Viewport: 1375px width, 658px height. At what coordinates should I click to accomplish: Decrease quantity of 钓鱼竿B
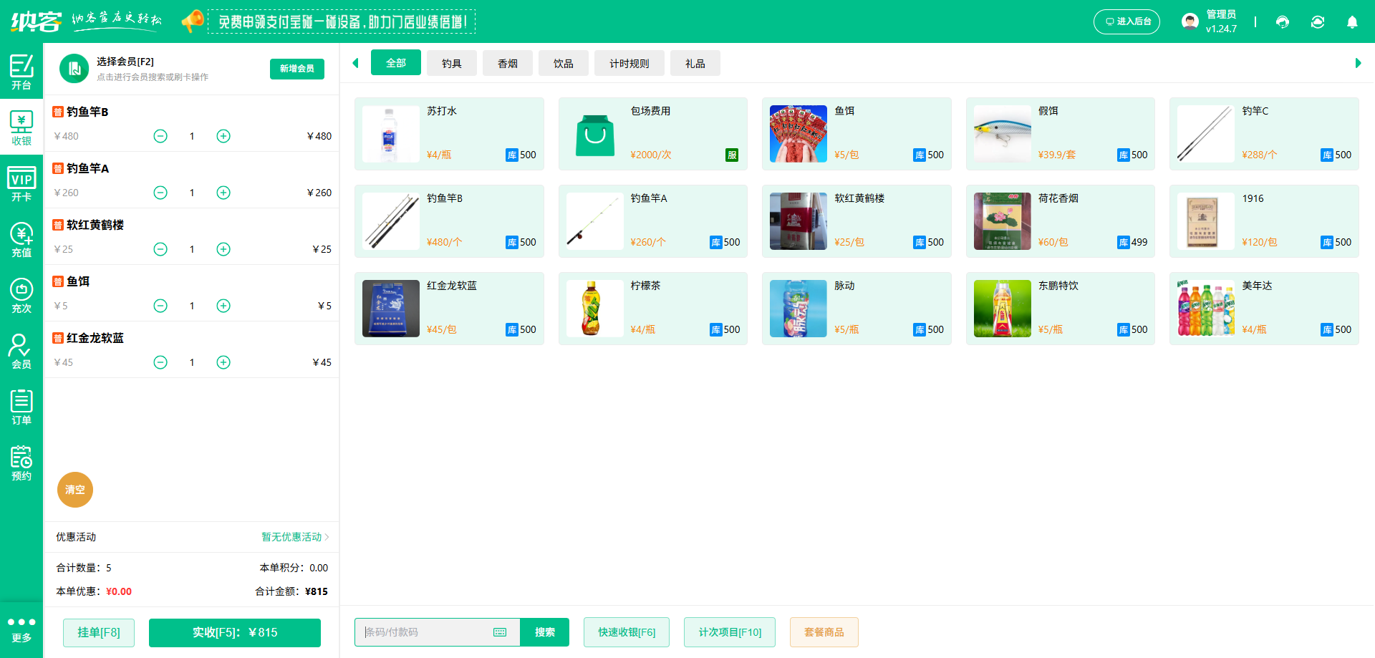(160, 136)
